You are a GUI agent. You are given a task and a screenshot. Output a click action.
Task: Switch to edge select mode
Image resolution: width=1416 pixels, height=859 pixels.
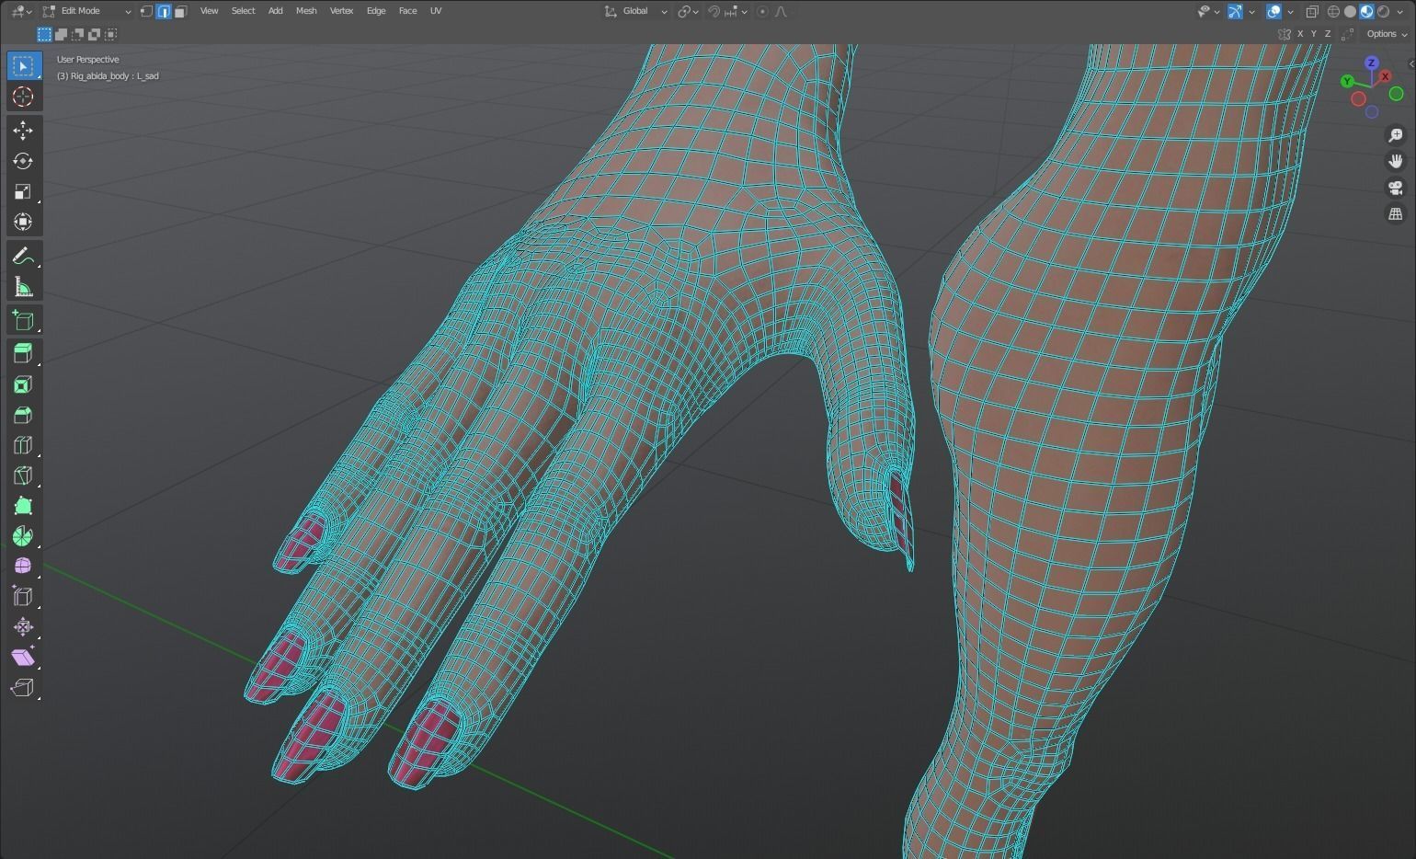click(164, 11)
